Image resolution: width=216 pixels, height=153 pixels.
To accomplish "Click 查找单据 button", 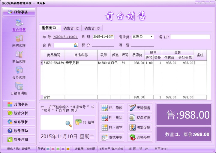I will 112,137.
